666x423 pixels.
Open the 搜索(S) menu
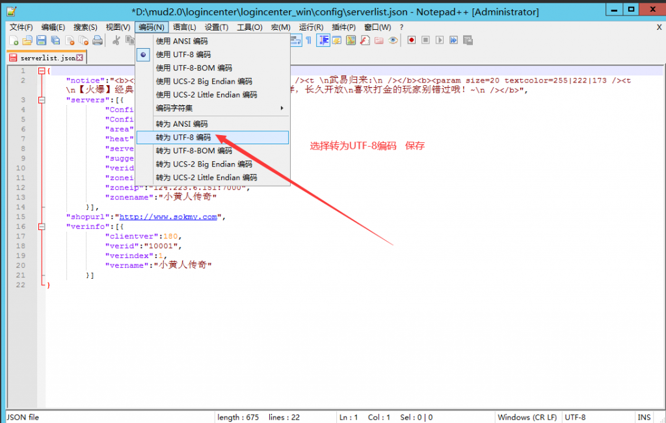point(85,27)
